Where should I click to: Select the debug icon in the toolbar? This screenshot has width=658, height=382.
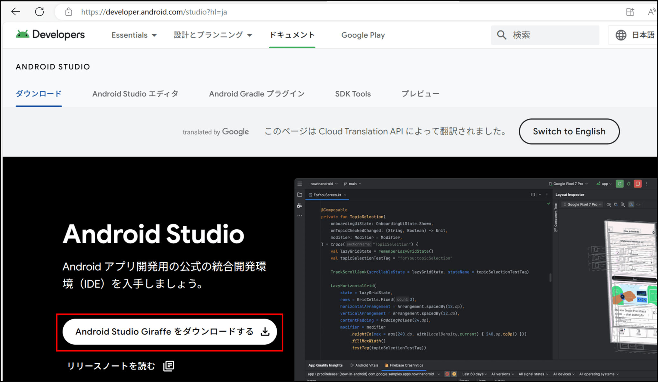pyautogui.click(x=629, y=184)
